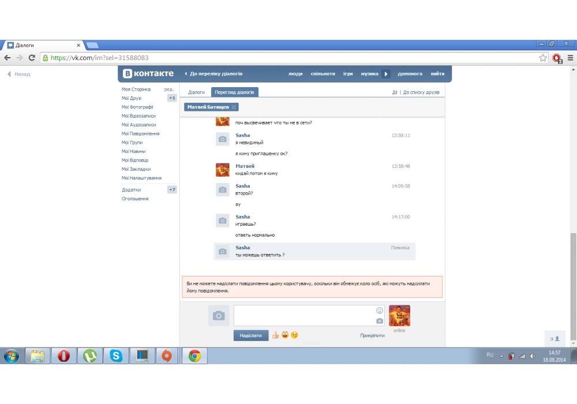This screenshot has width=577, height=404.
Task: Click Матвей's avatar at 13:58:48 message
Action: pyautogui.click(x=222, y=170)
